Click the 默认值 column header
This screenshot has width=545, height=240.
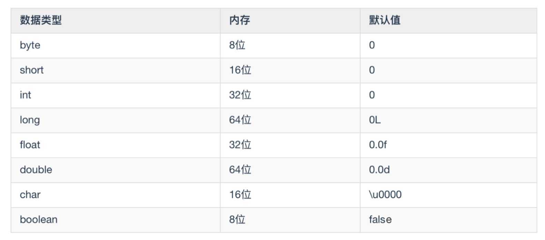pos(385,20)
